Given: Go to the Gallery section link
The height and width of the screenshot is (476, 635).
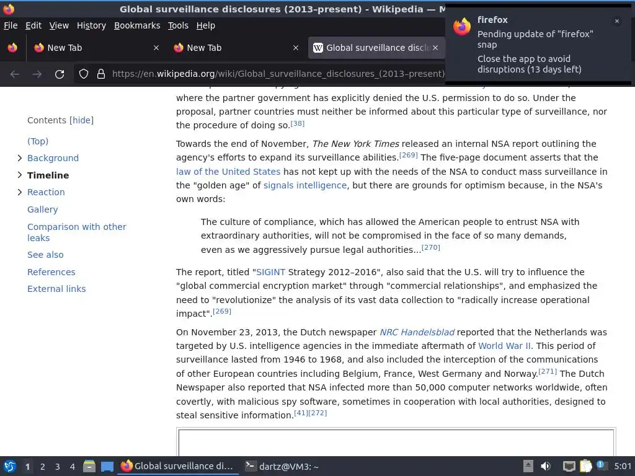Looking at the screenshot, I should 43,209.
